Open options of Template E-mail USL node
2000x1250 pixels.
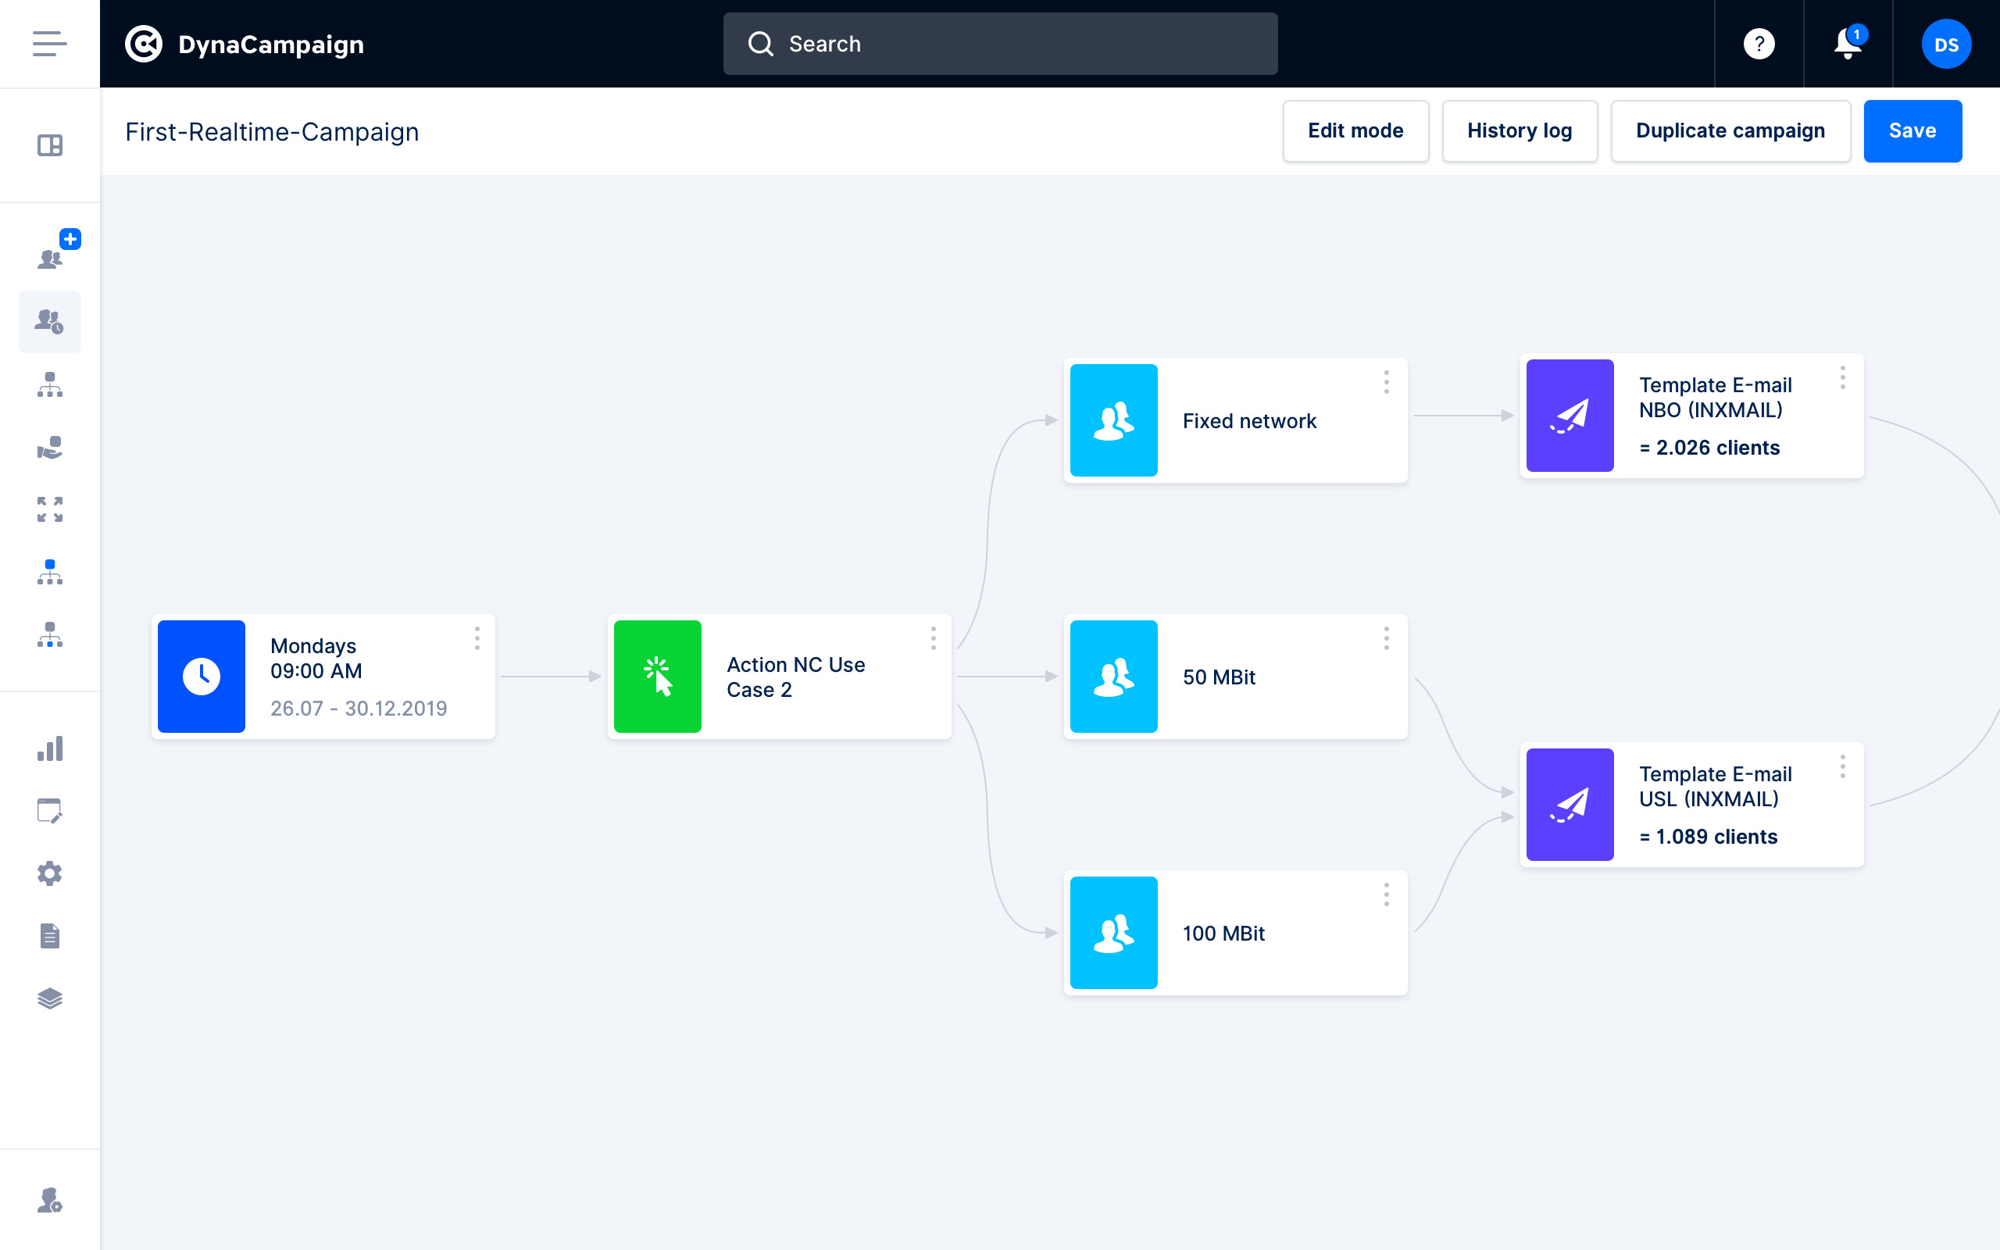(x=1842, y=767)
